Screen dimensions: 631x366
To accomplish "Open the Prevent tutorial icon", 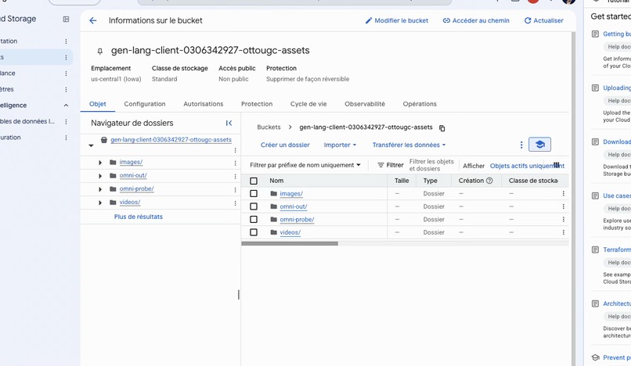I will tap(595, 357).
